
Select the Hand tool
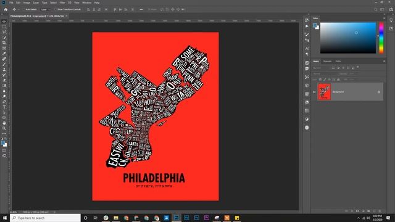click(x=4, y=123)
